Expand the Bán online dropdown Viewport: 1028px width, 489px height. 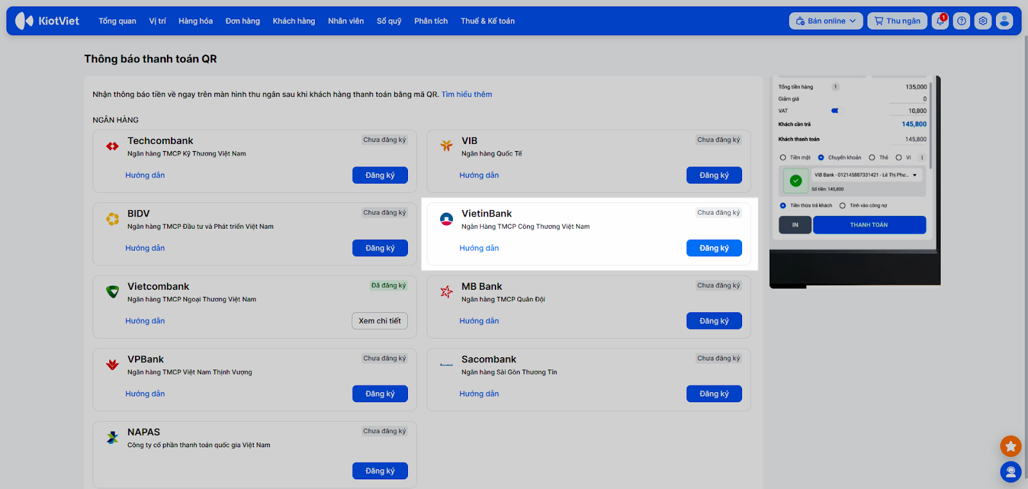826,21
